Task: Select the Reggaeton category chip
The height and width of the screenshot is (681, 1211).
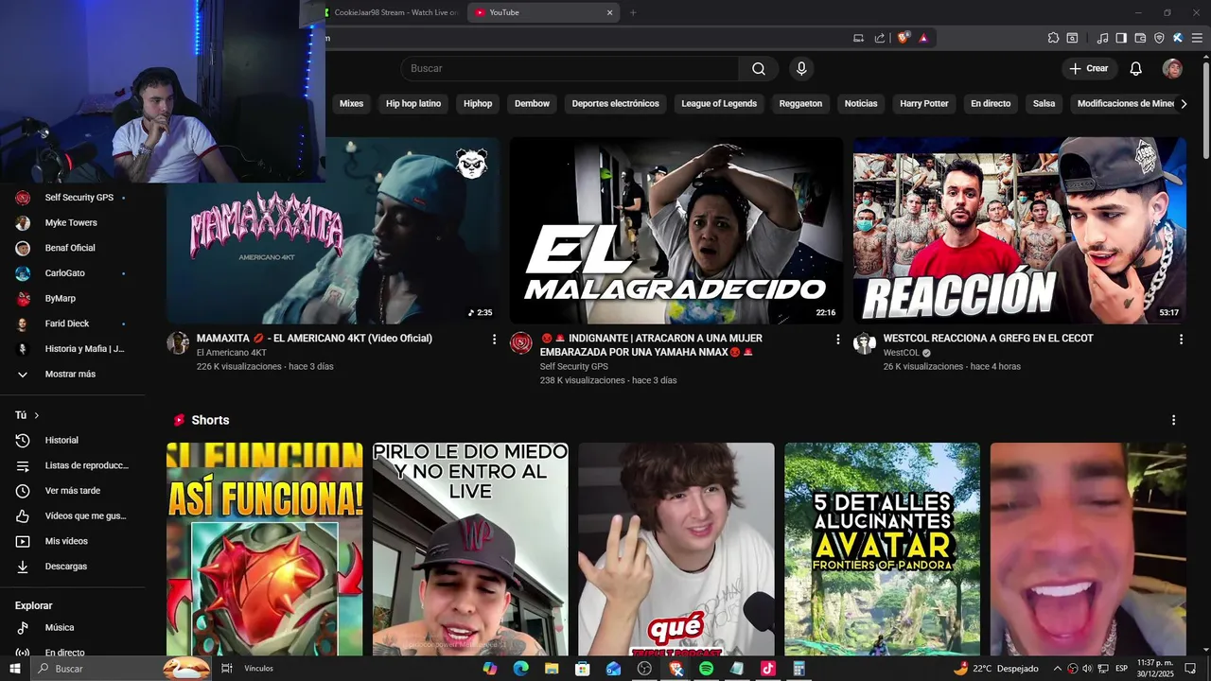Action: [800, 103]
